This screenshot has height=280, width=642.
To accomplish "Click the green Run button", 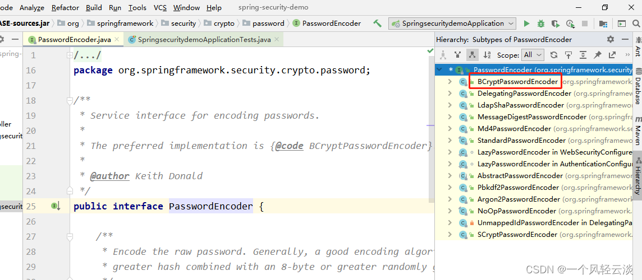I will tap(526, 24).
